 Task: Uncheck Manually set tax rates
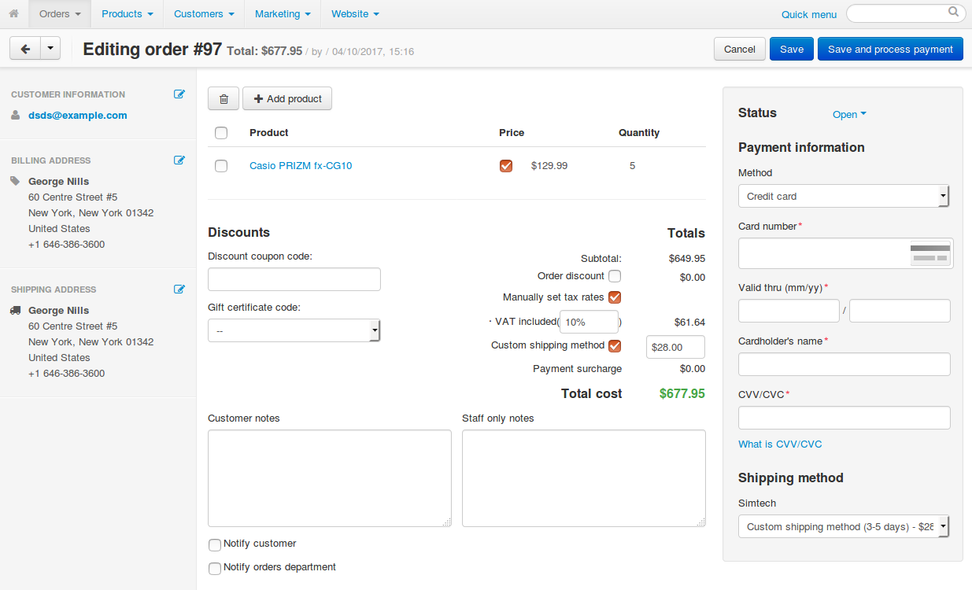click(x=615, y=297)
